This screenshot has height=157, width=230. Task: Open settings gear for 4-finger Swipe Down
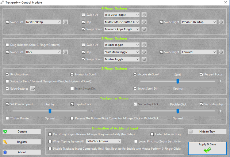(144, 29)
